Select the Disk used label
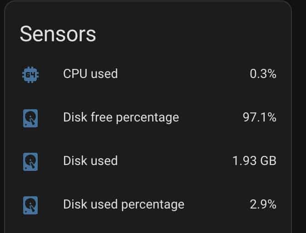 coord(90,161)
